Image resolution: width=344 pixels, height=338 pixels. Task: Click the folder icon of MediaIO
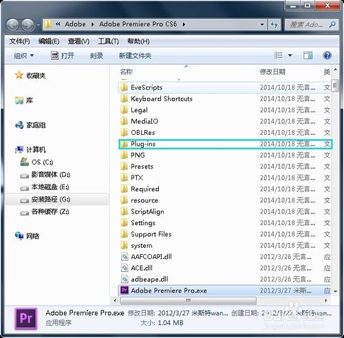click(124, 121)
